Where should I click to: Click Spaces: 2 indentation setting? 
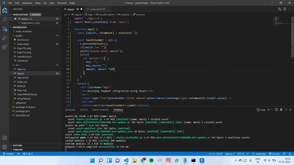coord(230,154)
